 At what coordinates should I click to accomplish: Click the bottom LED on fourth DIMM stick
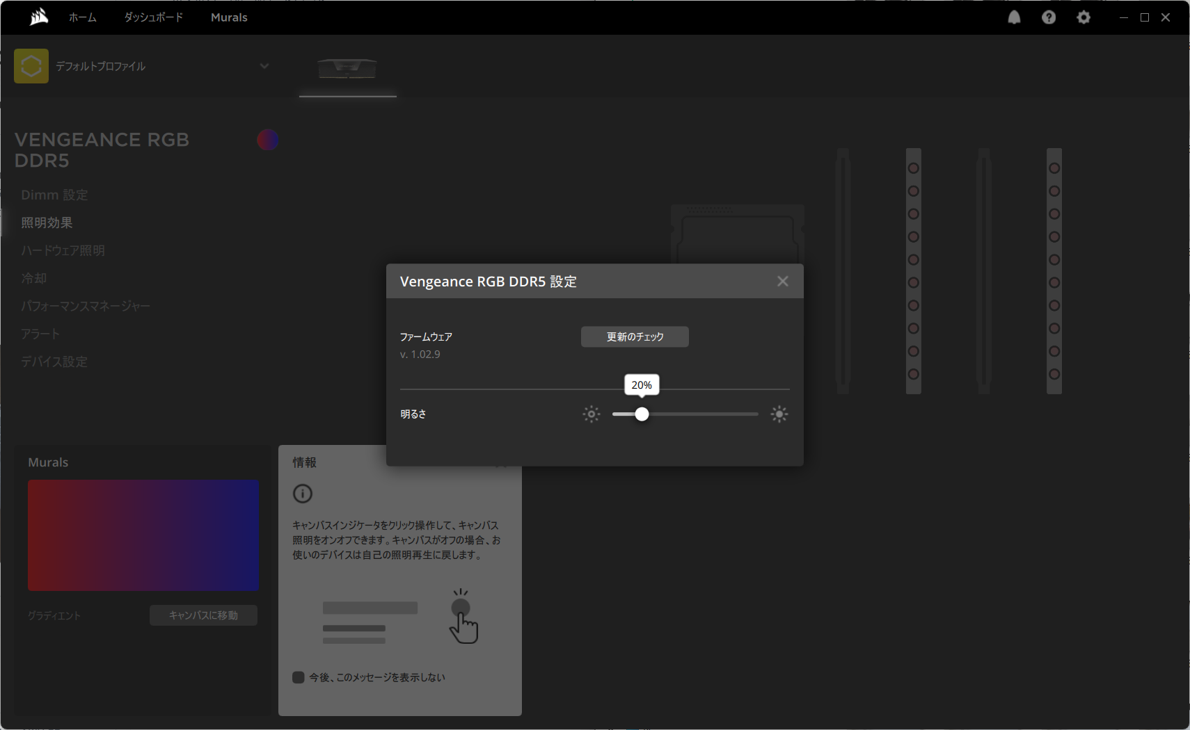click(1054, 374)
